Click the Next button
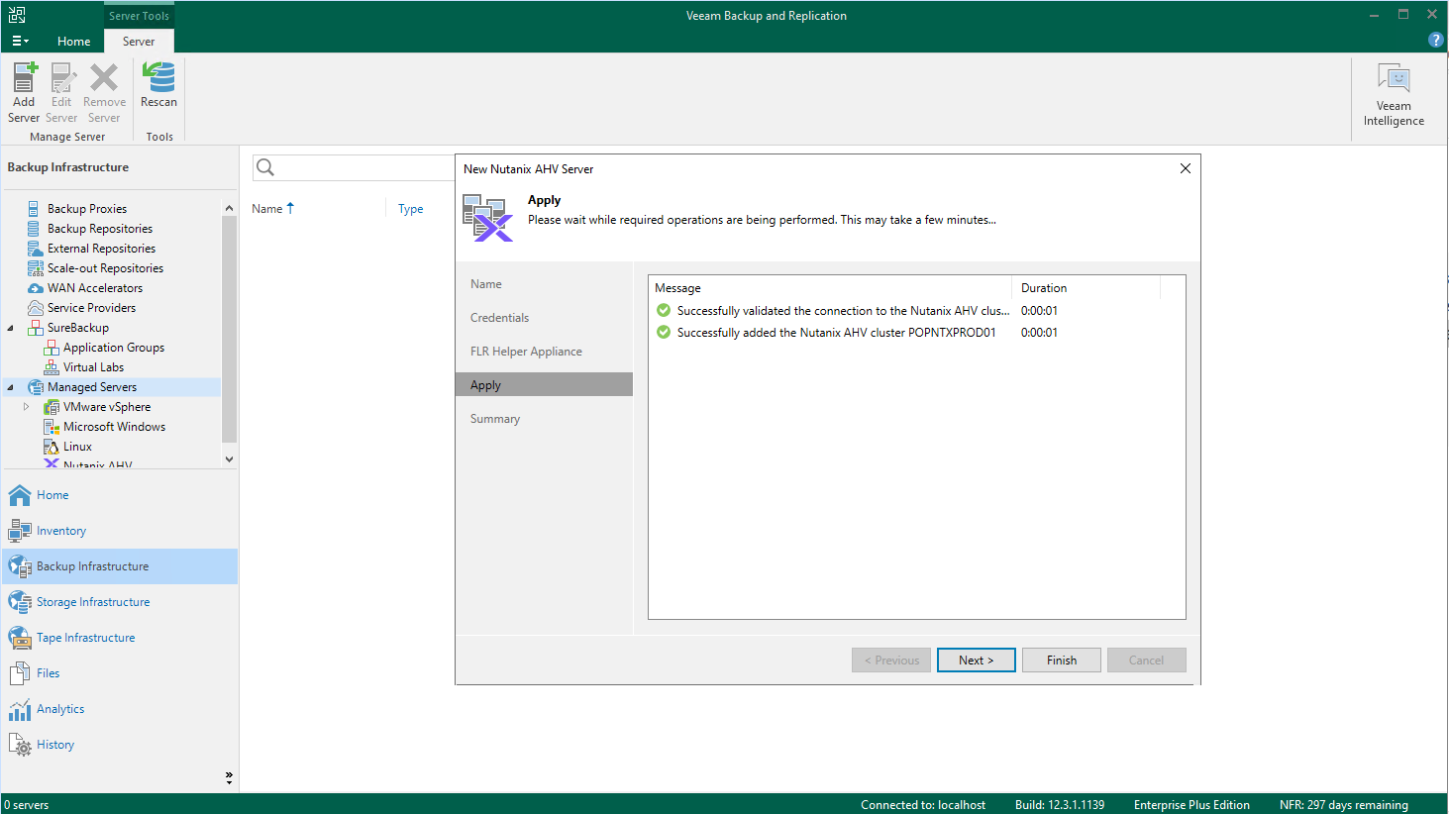Image resolution: width=1449 pixels, height=814 pixels. point(977,661)
